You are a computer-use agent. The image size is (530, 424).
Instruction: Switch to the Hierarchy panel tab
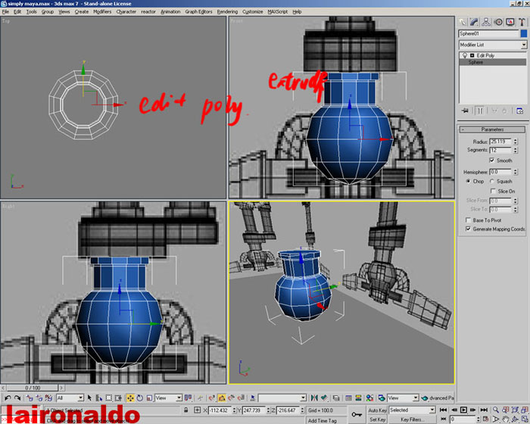coord(487,21)
